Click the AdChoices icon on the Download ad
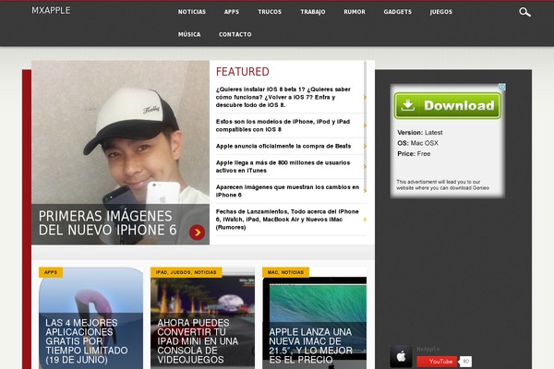The height and width of the screenshot is (369, 554). tap(502, 87)
